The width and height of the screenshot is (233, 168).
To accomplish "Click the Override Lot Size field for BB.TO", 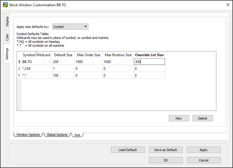I will coord(149,62).
